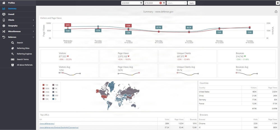
Task: Sort Countries by Visitors column header
Action: coord(249,88)
